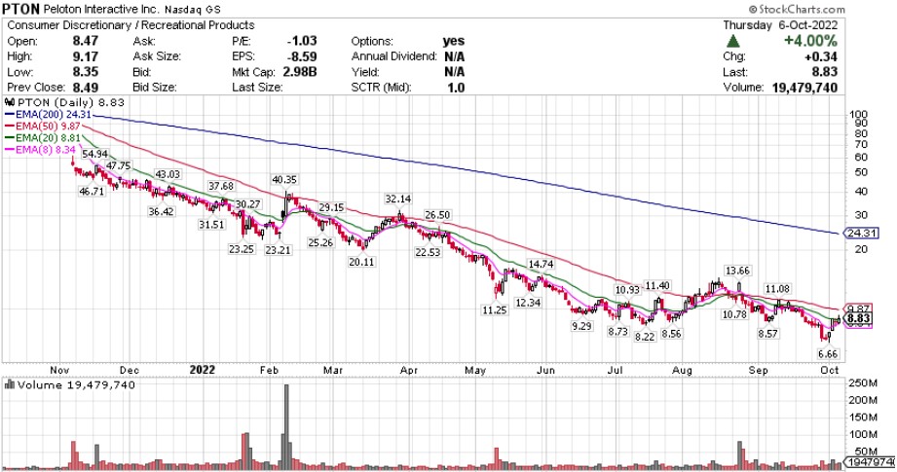Click the Peloton Interactive Inc. company name

[x=102, y=10]
